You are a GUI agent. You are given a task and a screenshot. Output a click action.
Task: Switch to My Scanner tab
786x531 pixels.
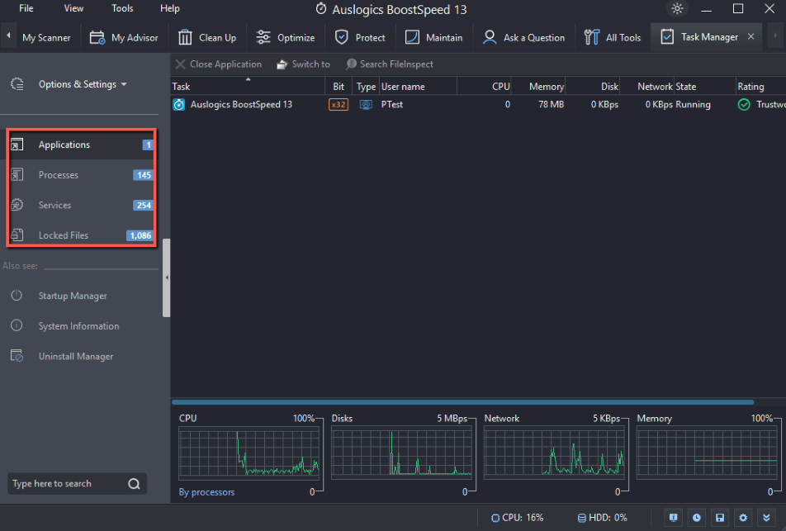(46, 38)
